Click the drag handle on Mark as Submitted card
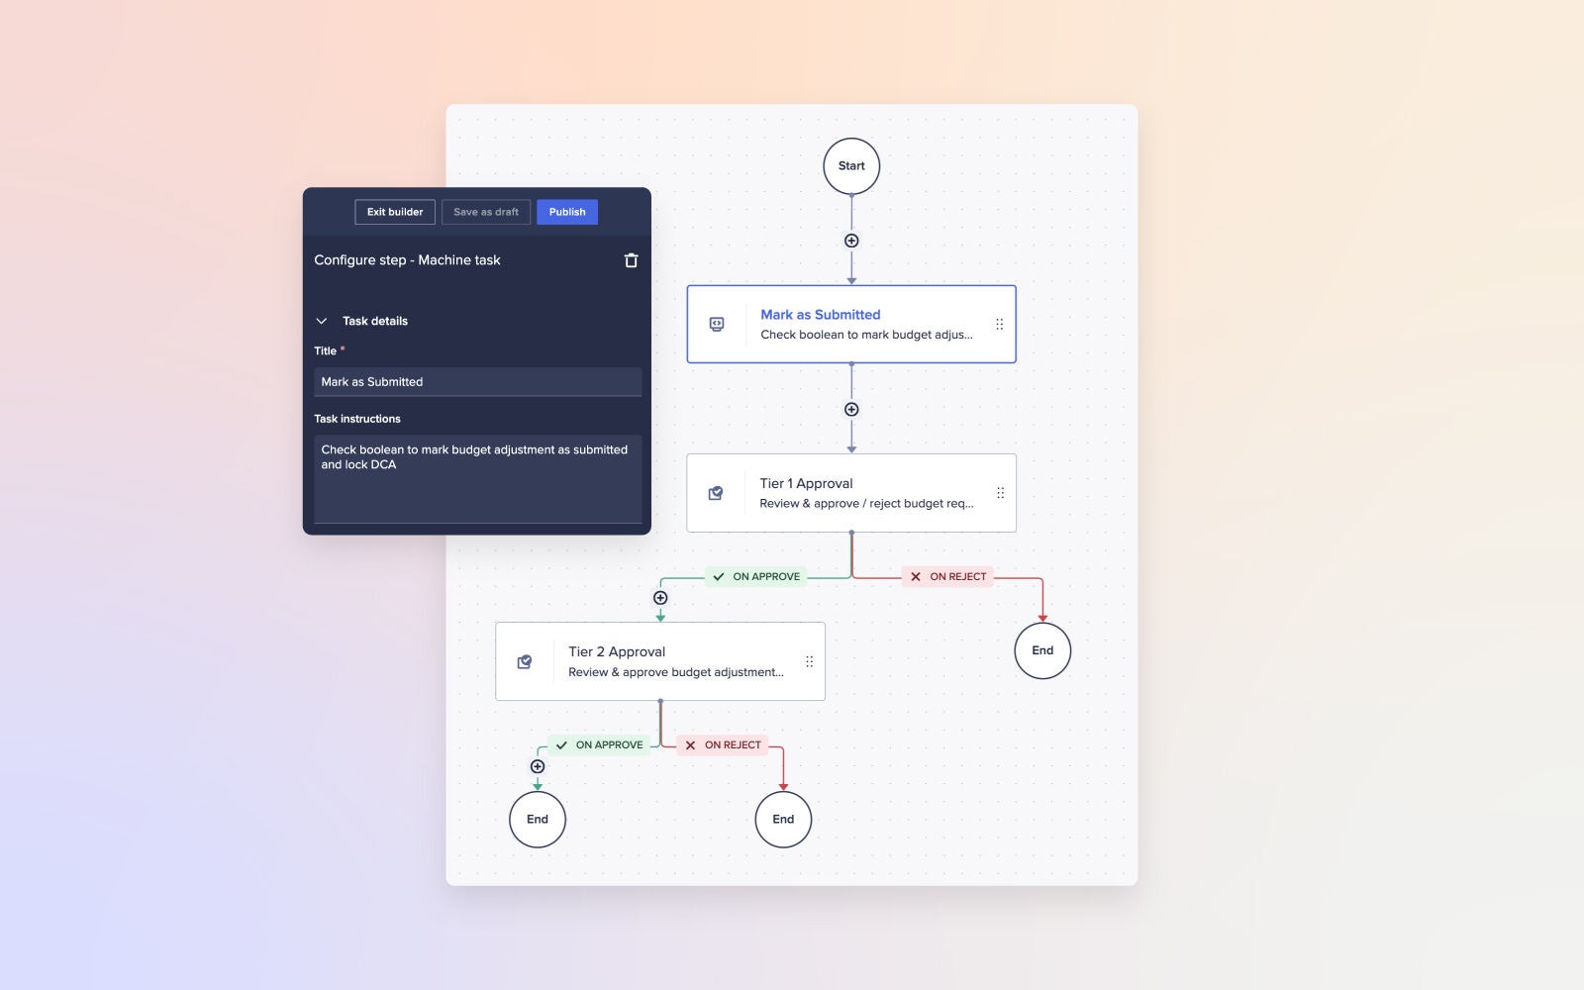The image size is (1584, 990). click(999, 324)
